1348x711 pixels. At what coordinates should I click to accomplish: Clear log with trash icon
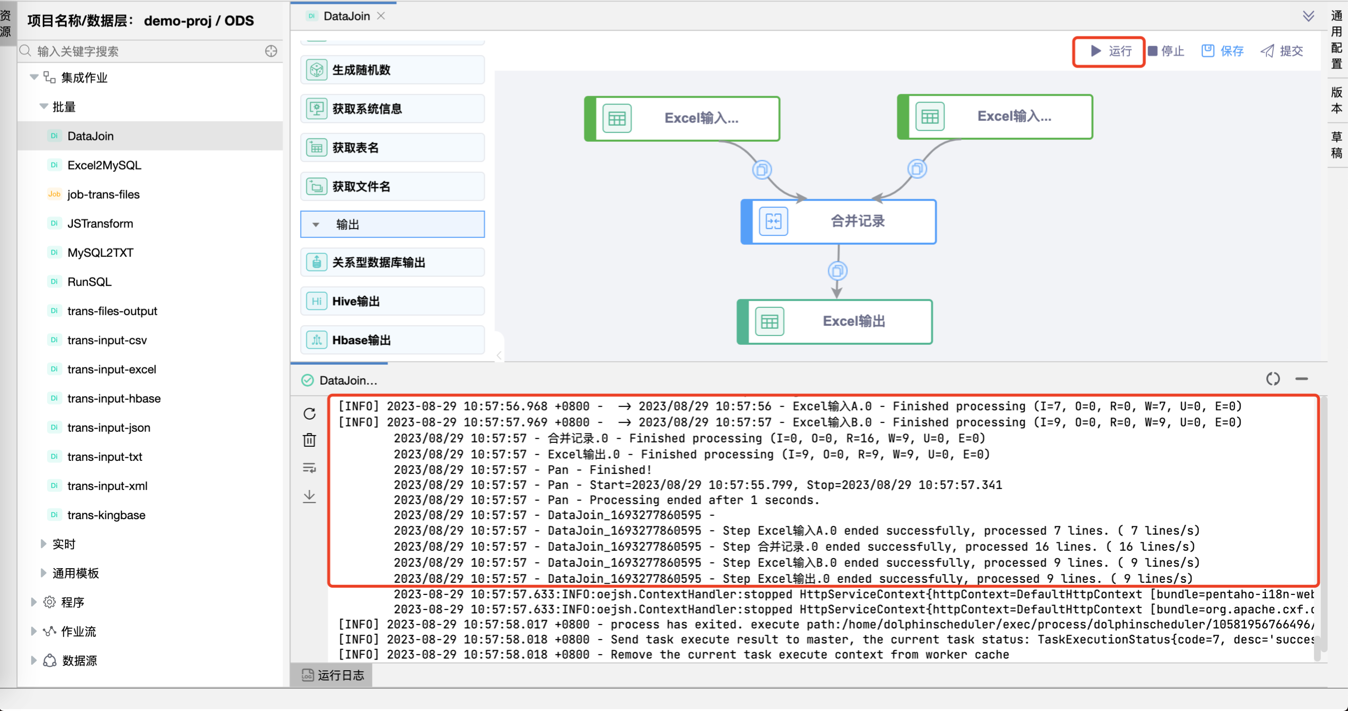[x=309, y=440]
